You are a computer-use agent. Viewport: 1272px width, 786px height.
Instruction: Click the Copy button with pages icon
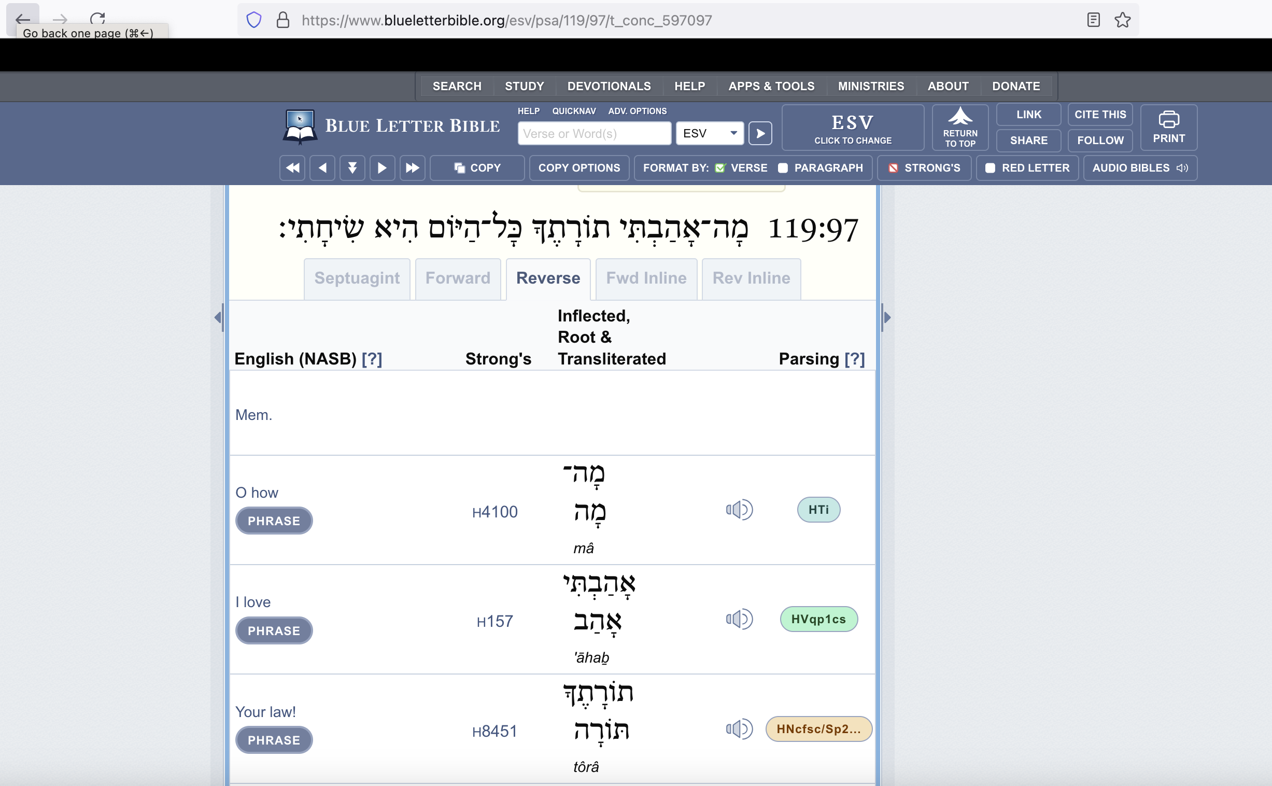[x=477, y=168]
